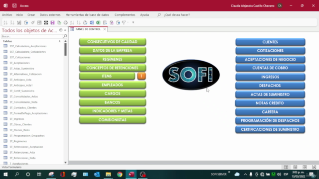Click the design ruler icon in toolbar

19,22
